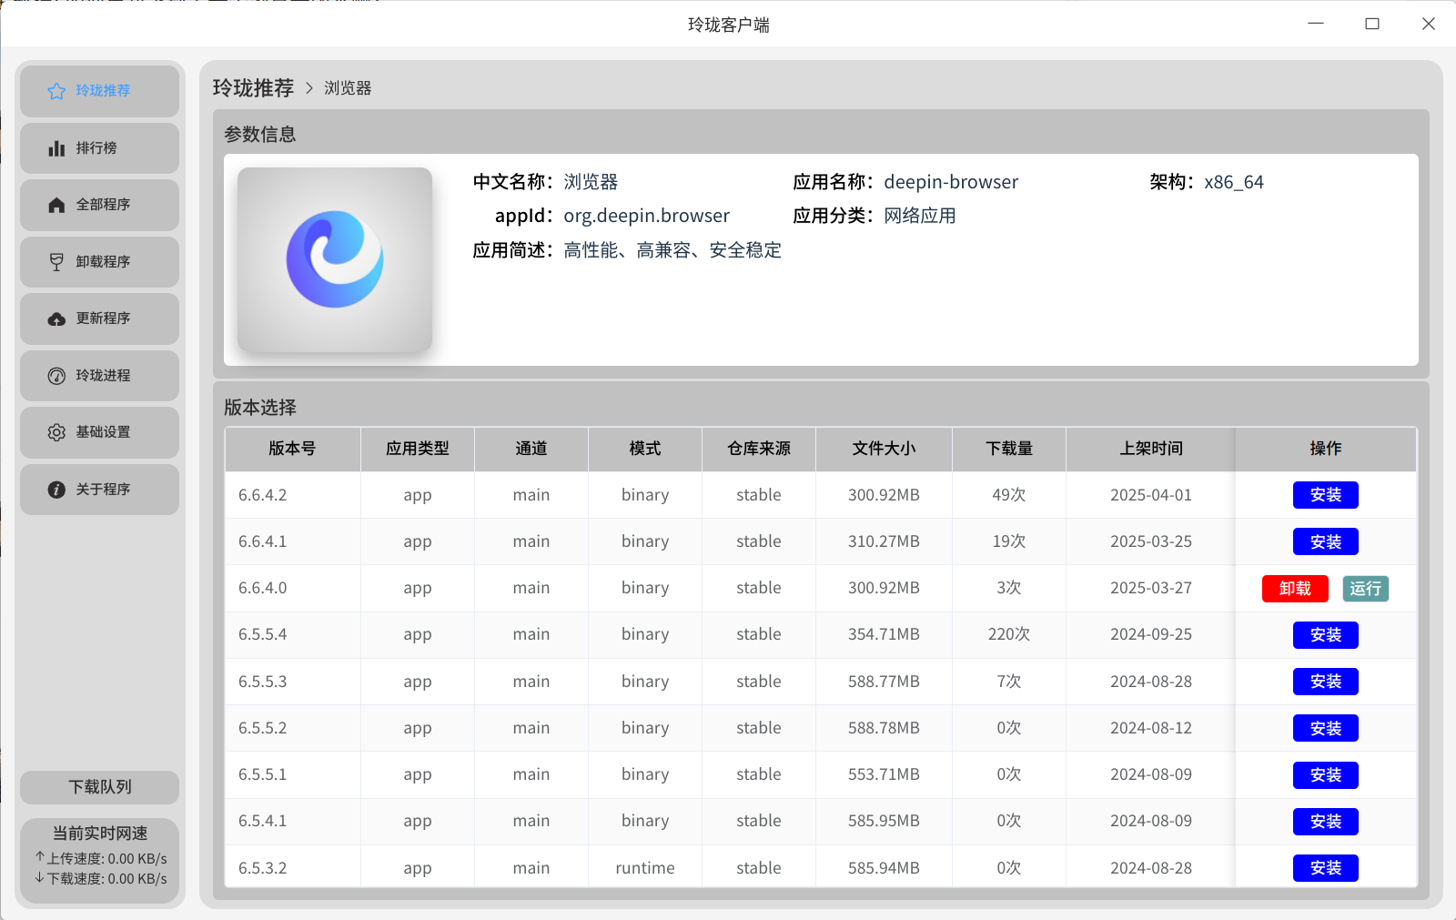Uninstall version 6.6.4.0 using 卸载
The width and height of the screenshot is (1456, 920).
(1295, 589)
